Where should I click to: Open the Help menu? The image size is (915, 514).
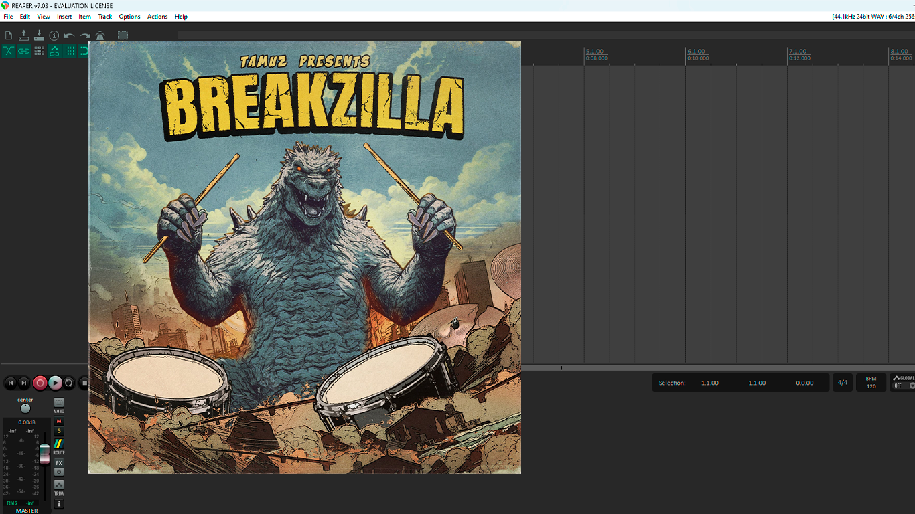click(181, 17)
